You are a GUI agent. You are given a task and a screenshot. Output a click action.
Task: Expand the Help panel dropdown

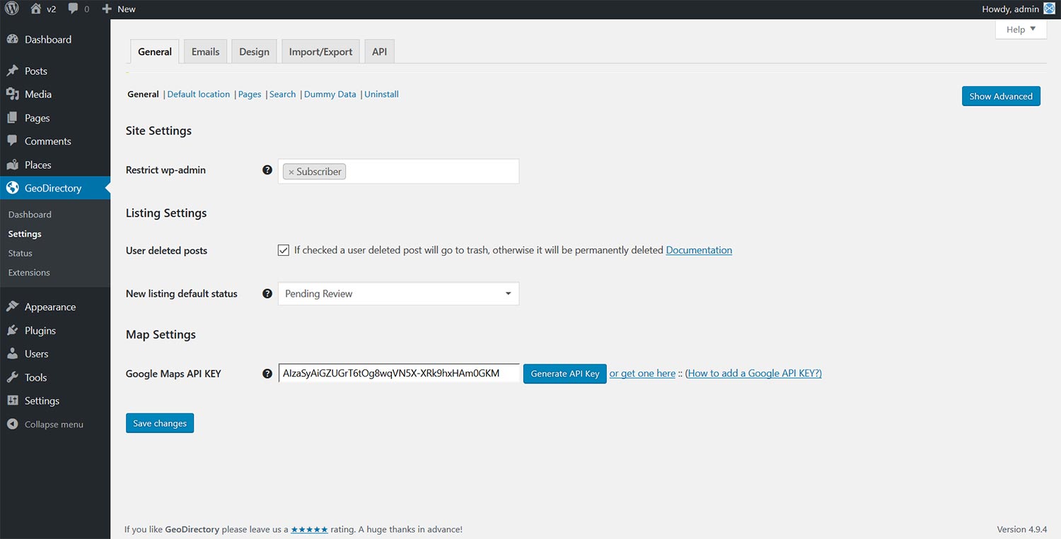coord(1020,30)
